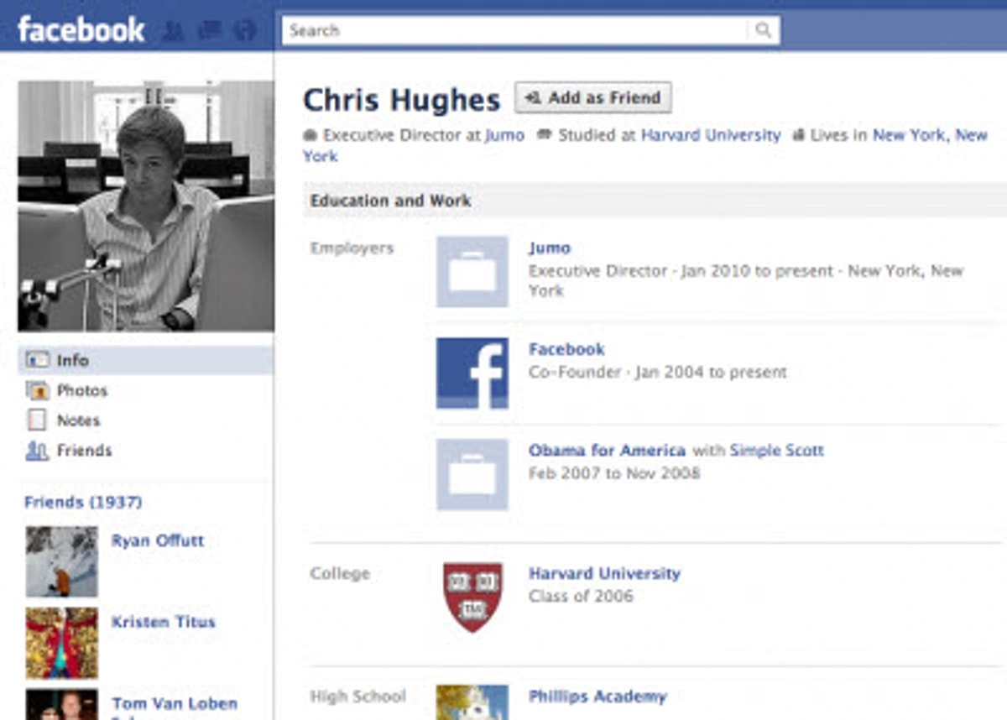Image resolution: width=1007 pixels, height=720 pixels.
Task: Open the Friends (1937) list link
Action: (x=83, y=502)
